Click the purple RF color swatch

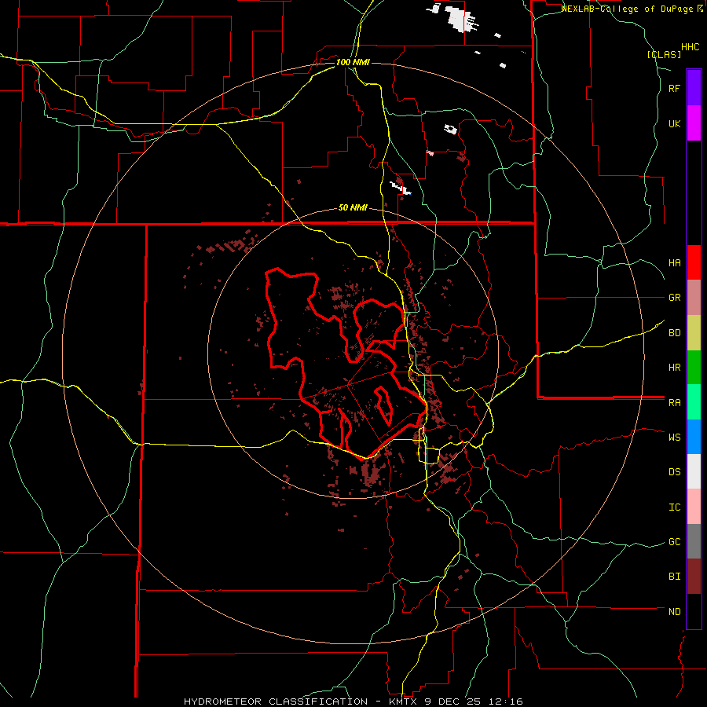tap(694, 88)
